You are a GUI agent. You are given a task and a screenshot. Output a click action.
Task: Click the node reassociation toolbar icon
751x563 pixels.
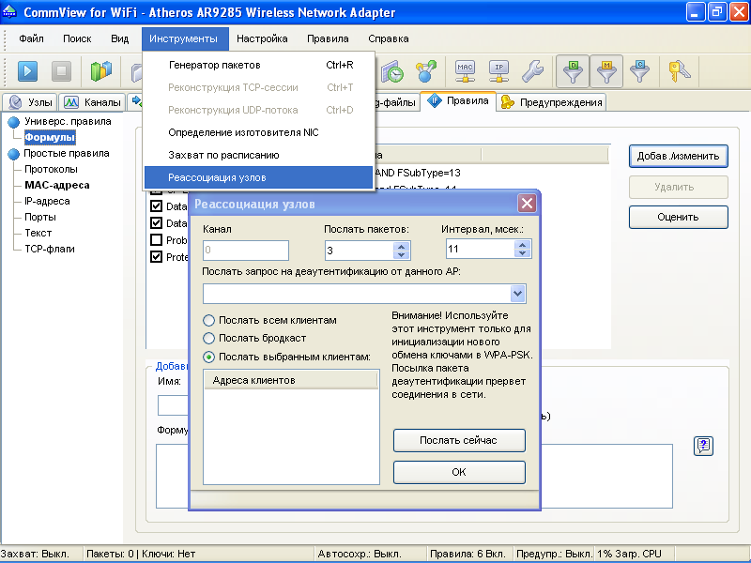point(426,71)
